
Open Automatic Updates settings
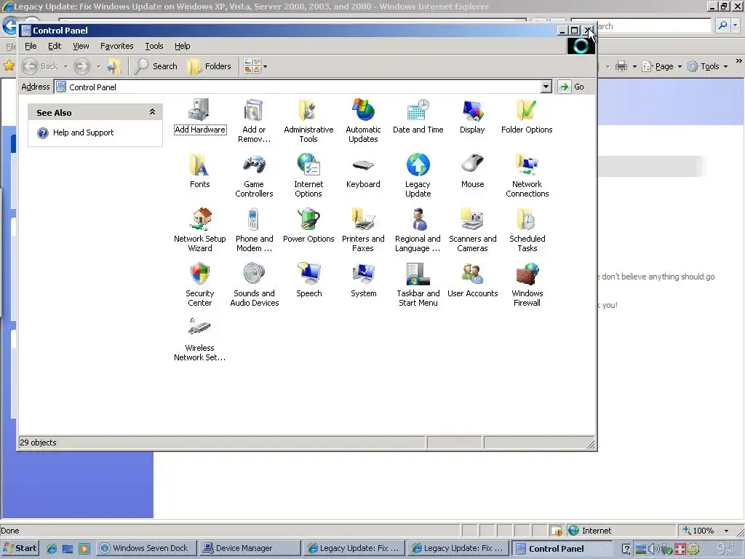[363, 121]
